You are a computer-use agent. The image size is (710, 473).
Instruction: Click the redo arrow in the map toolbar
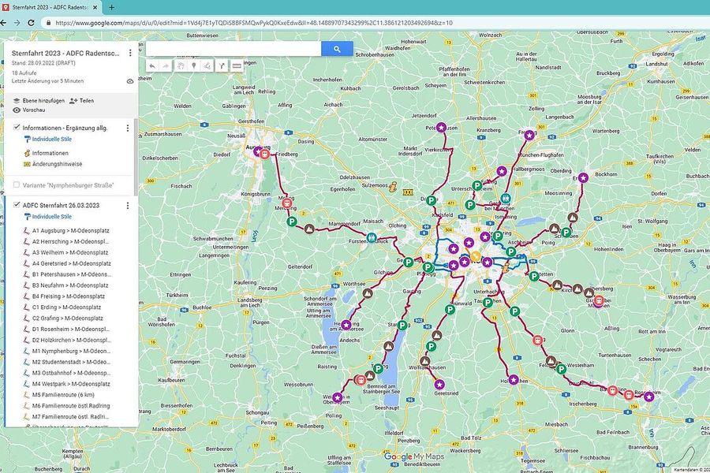166,66
